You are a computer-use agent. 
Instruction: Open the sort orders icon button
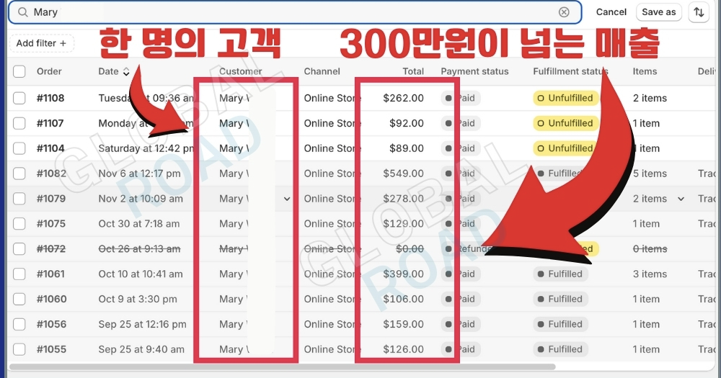point(698,12)
